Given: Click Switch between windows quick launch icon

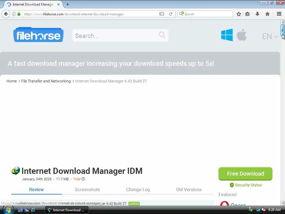Looking at the screenshot, I should point(27,210).
